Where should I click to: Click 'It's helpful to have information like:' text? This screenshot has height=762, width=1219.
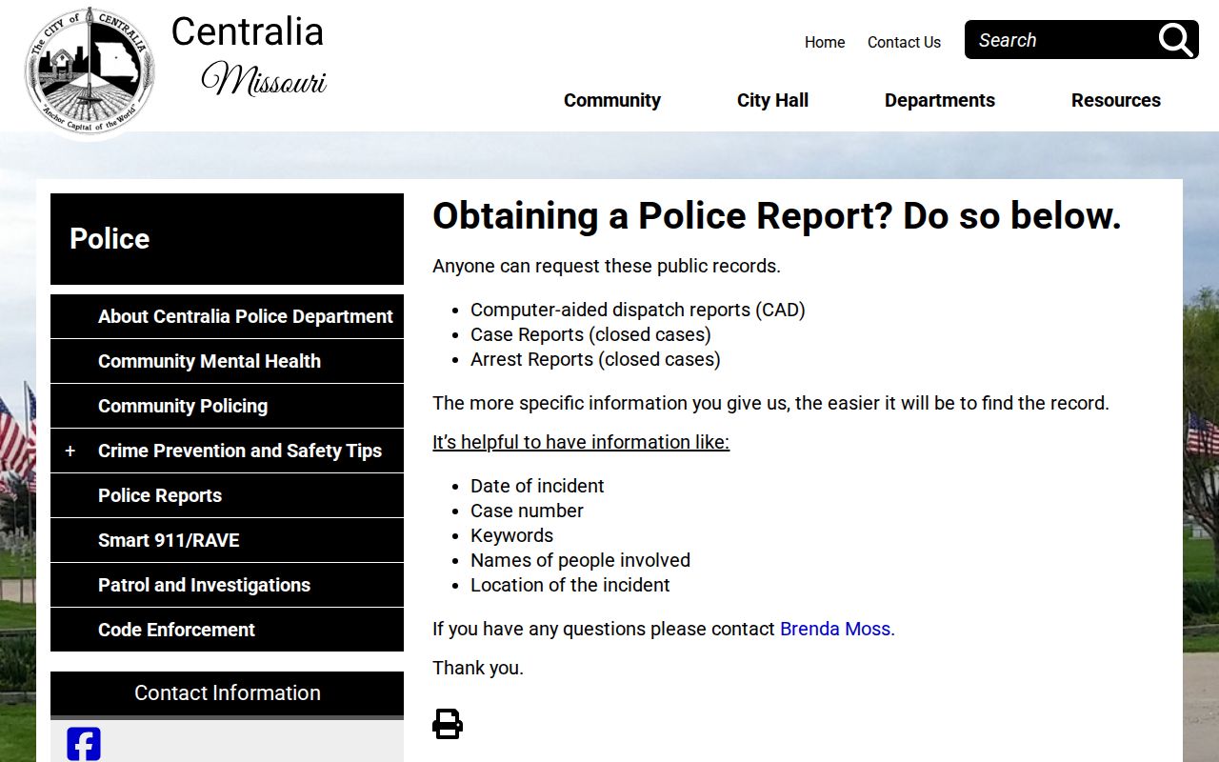[x=581, y=442]
